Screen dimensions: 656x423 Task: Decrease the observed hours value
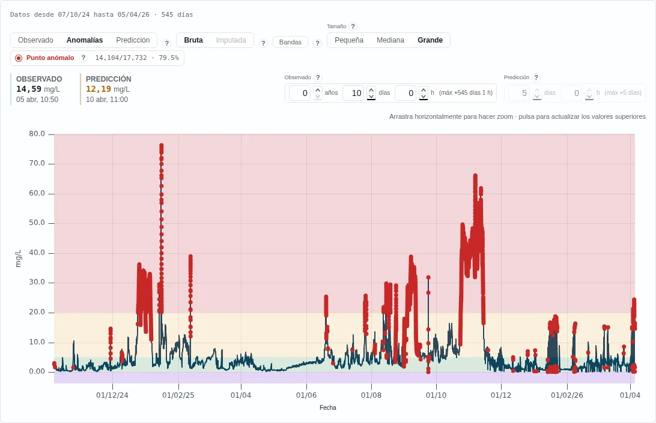(x=424, y=96)
